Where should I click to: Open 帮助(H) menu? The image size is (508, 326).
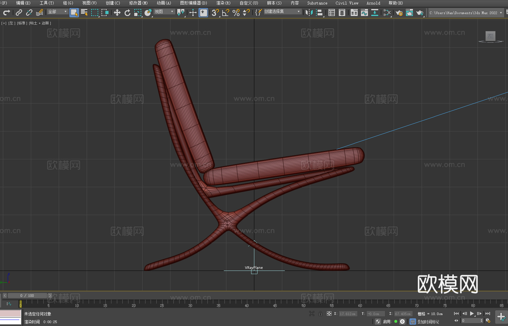click(396, 3)
